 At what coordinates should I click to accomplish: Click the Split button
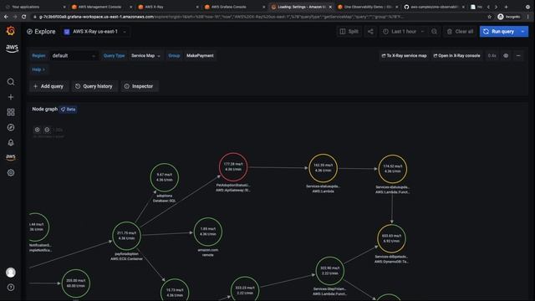[x=349, y=32]
